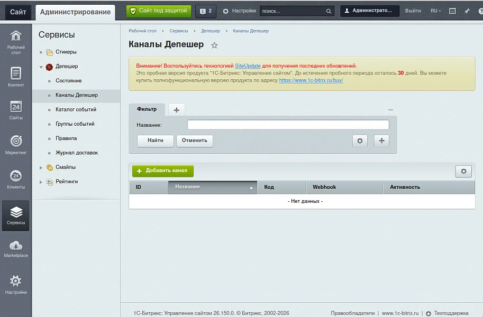The height and width of the screenshot is (317, 483).
Task: Click into the Название filter field
Action: coord(288,125)
